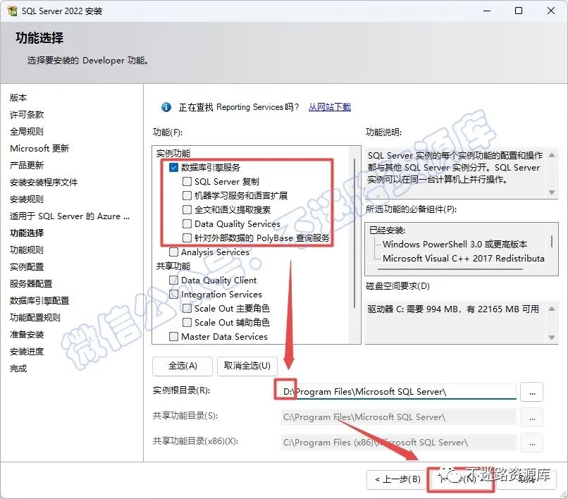Select 服务器配置 step in the sidebar

(x=31, y=284)
